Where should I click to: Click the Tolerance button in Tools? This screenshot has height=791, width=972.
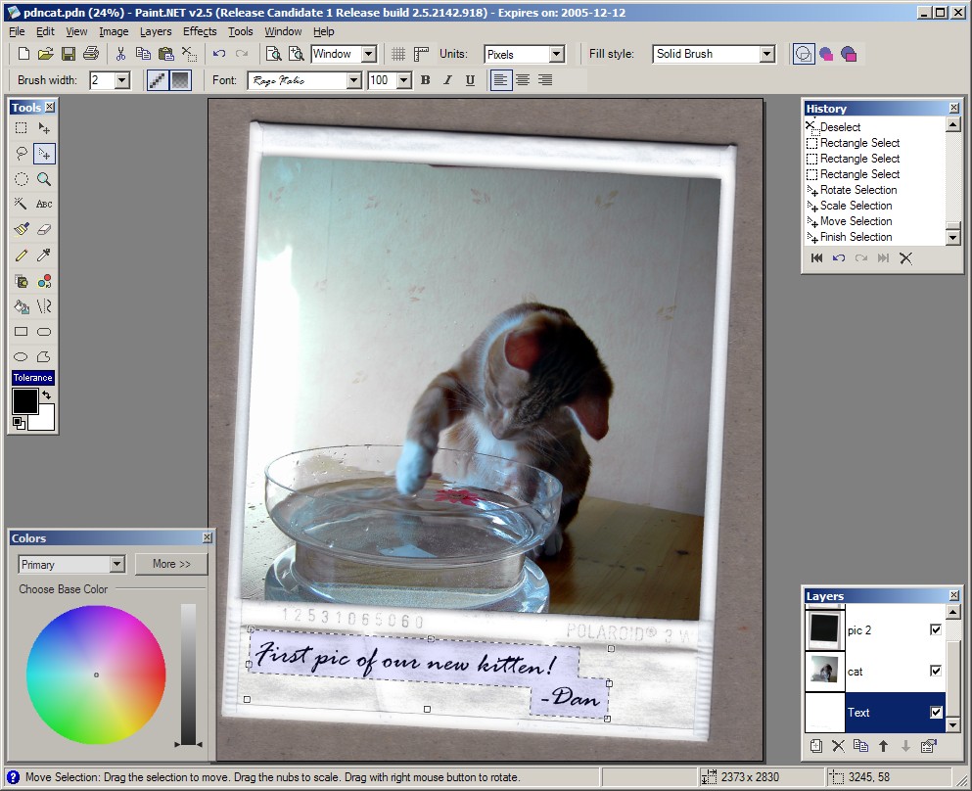33,378
